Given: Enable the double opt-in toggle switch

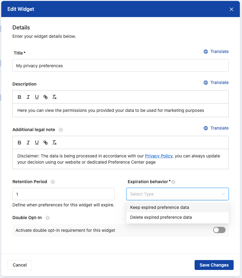Looking at the screenshot, I should tap(219, 230).
